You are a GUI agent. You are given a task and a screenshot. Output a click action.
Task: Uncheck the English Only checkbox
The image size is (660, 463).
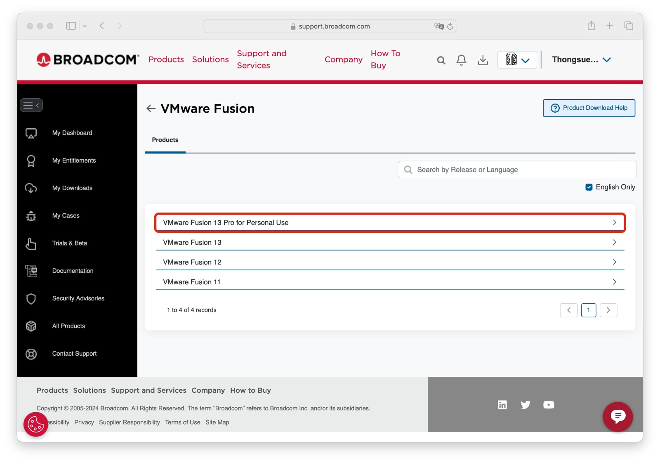[x=589, y=187]
